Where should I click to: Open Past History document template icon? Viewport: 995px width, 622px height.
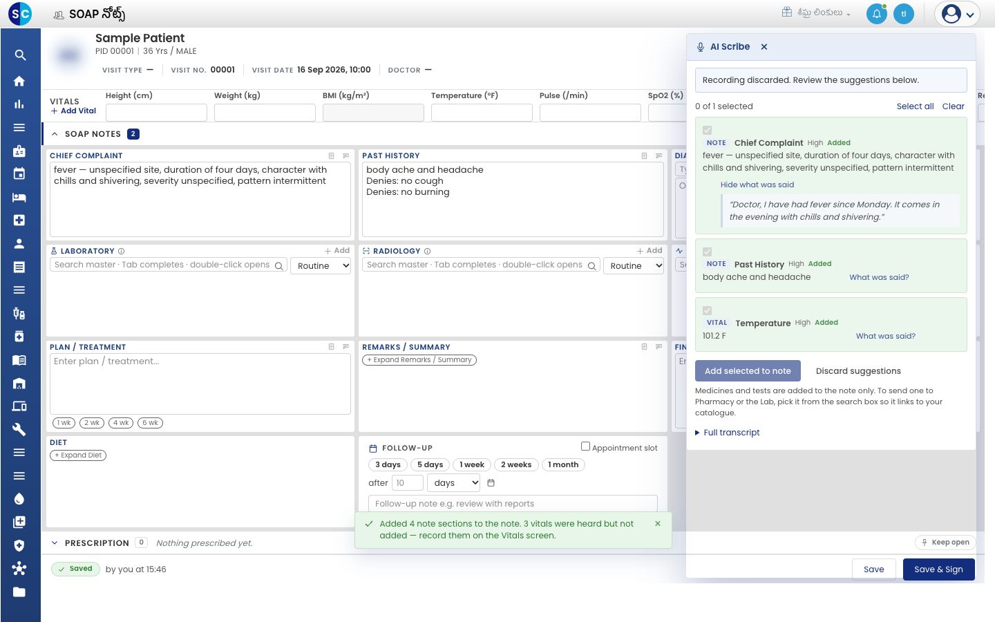(x=644, y=155)
